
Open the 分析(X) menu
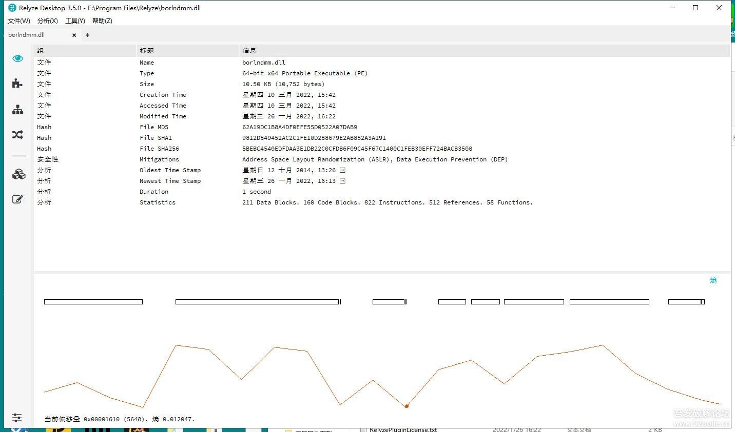48,21
